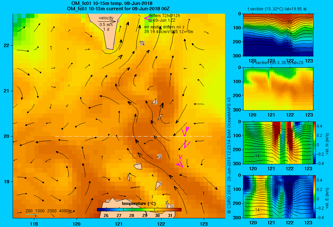
Task: Click the temperature colorbar on the map
Action: click(x=139, y=210)
